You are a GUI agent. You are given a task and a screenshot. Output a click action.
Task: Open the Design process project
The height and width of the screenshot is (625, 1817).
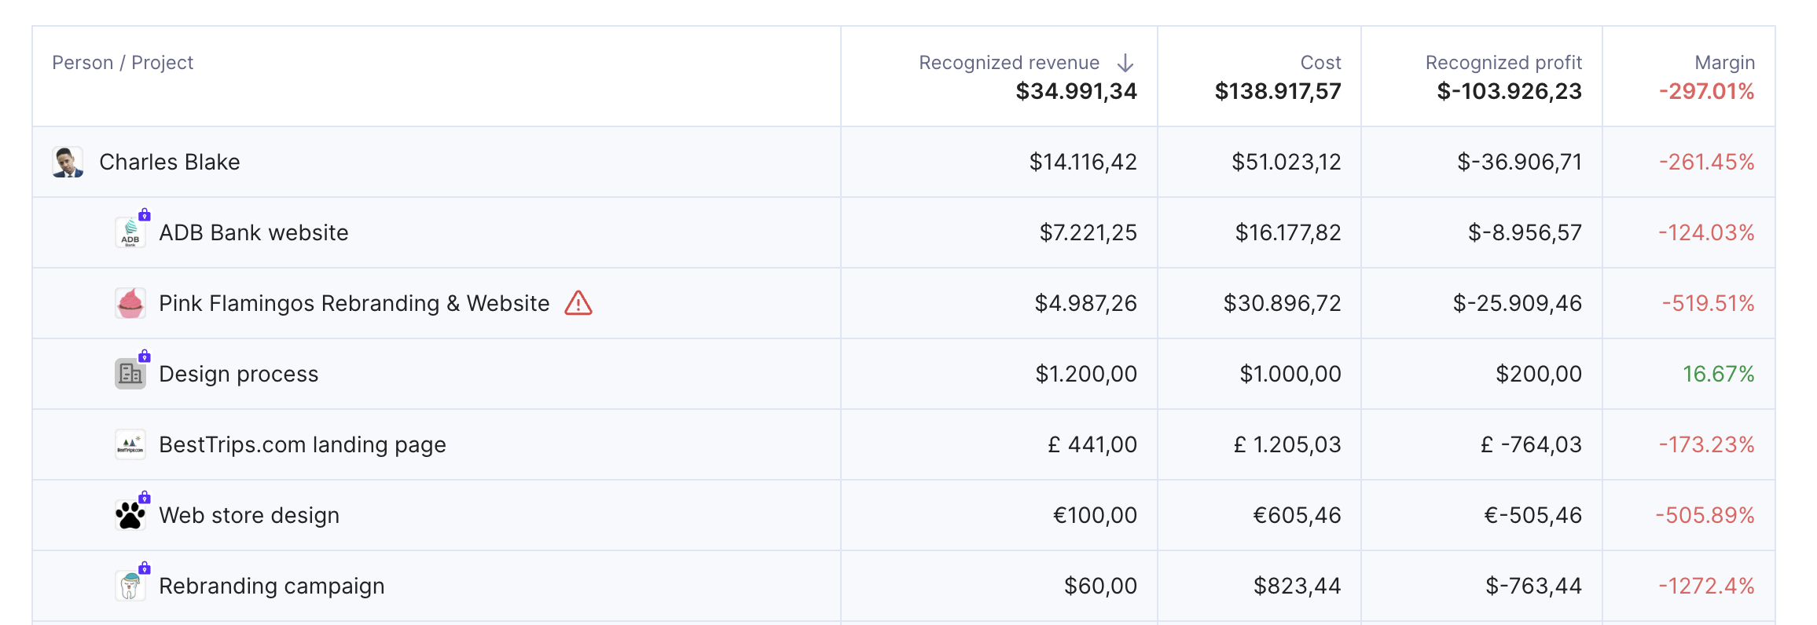pos(239,374)
